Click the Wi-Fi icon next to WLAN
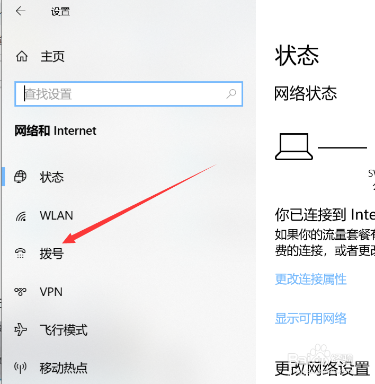The image size is (375, 384). click(x=21, y=216)
